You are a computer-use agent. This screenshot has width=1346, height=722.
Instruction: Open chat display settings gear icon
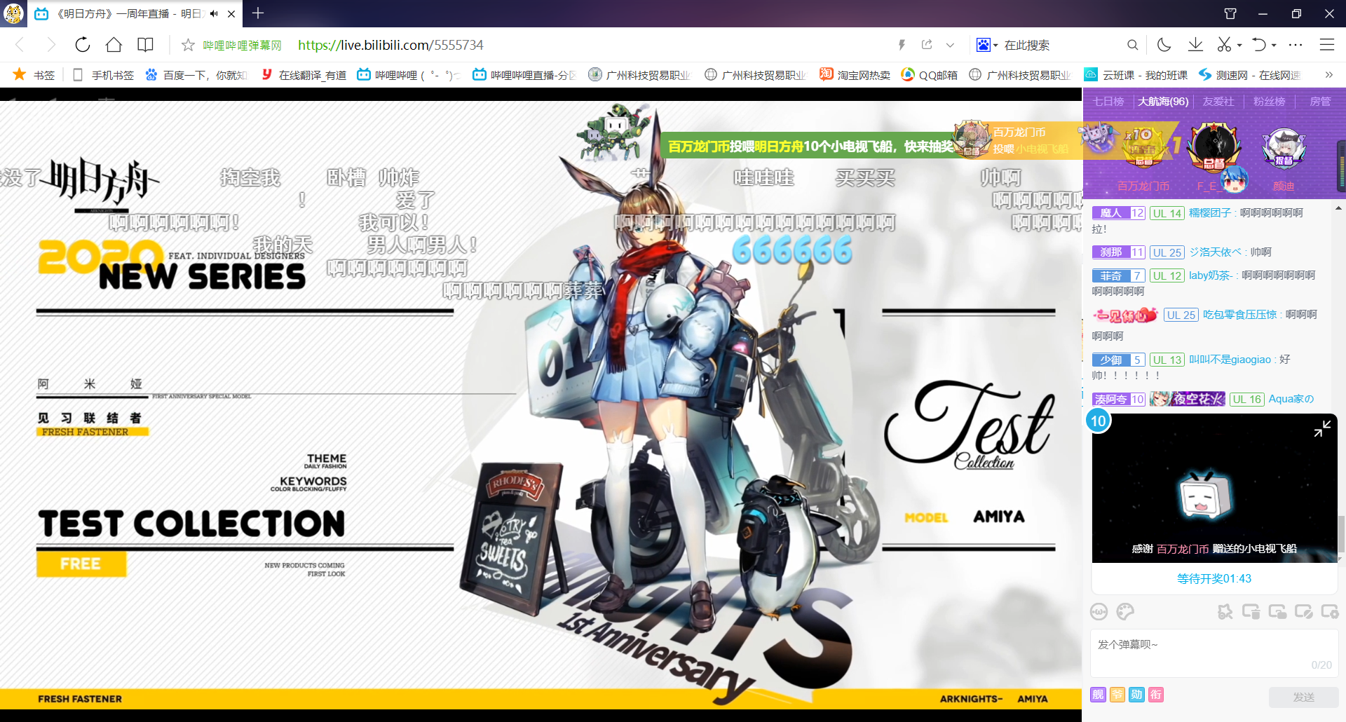click(x=1330, y=612)
